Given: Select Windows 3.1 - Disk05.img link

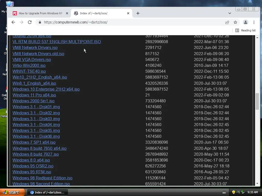Looking at the screenshot, I should (x=36, y=130).
